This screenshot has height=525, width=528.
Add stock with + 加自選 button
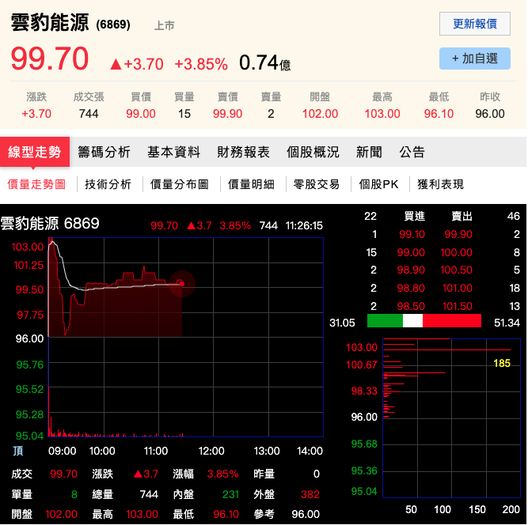[474, 59]
